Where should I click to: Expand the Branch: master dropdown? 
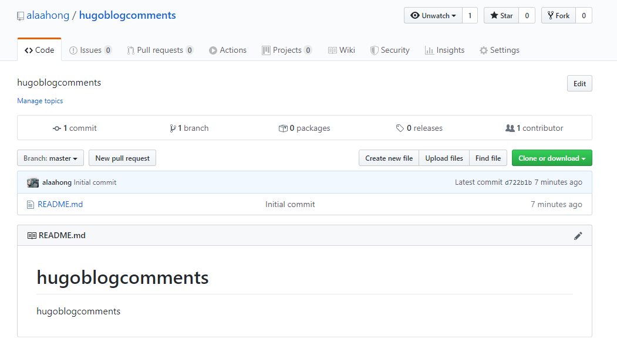[x=50, y=158]
